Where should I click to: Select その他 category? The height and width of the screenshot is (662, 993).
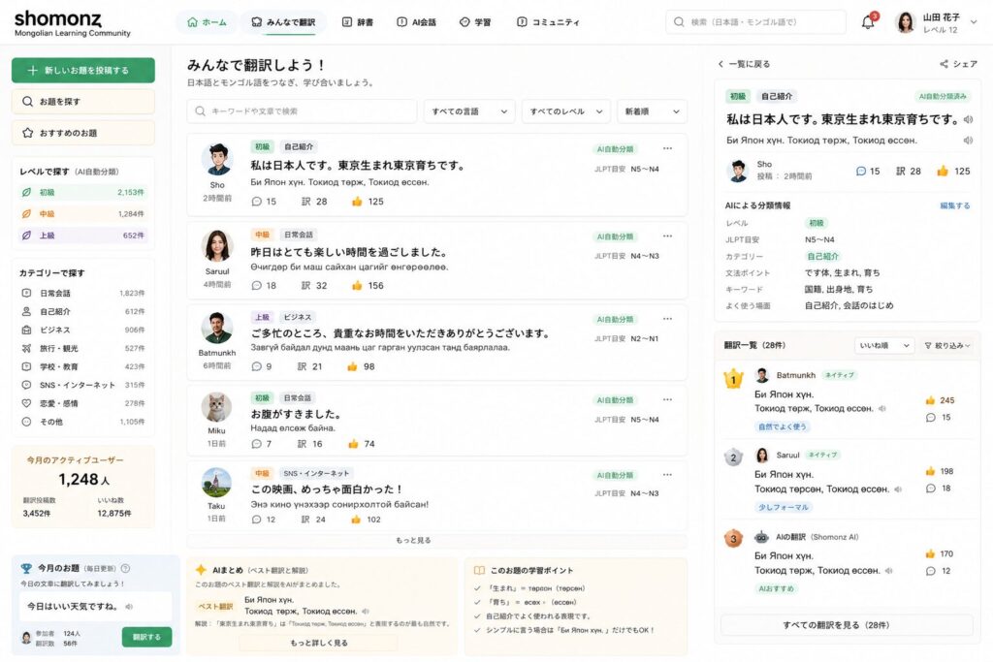point(83,422)
